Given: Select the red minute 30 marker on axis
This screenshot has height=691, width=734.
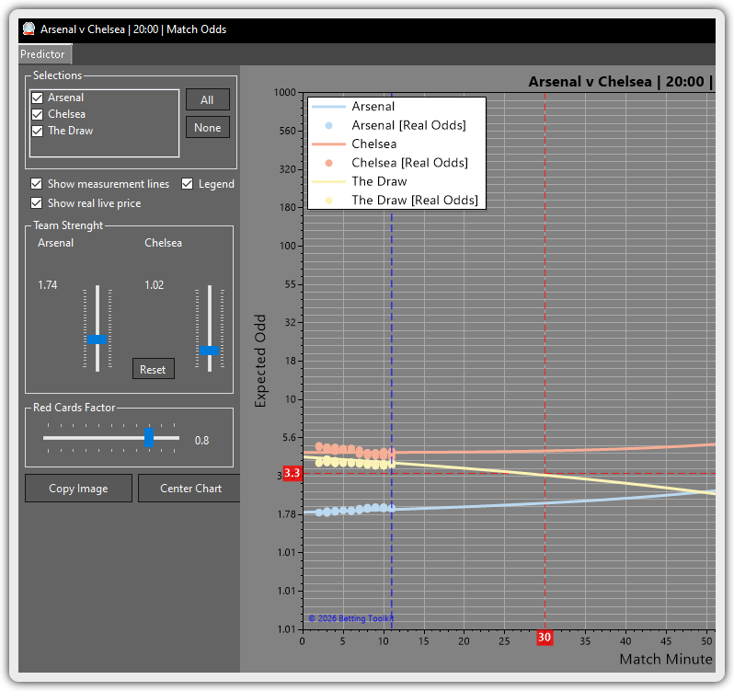Looking at the screenshot, I should 545,638.
